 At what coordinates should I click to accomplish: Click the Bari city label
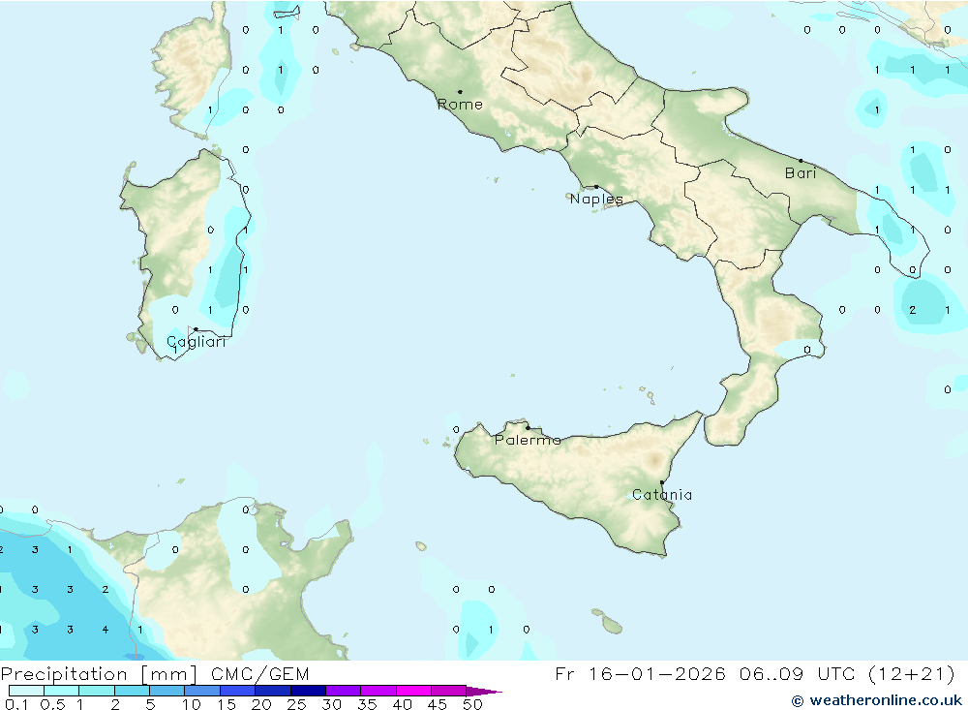coord(801,173)
